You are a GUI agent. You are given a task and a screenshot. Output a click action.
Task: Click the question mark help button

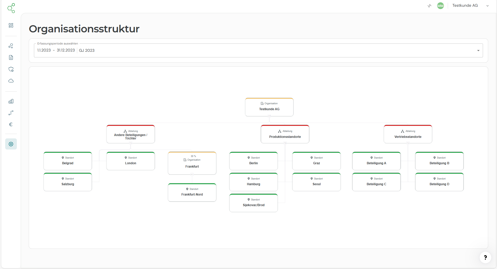click(485, 257)
